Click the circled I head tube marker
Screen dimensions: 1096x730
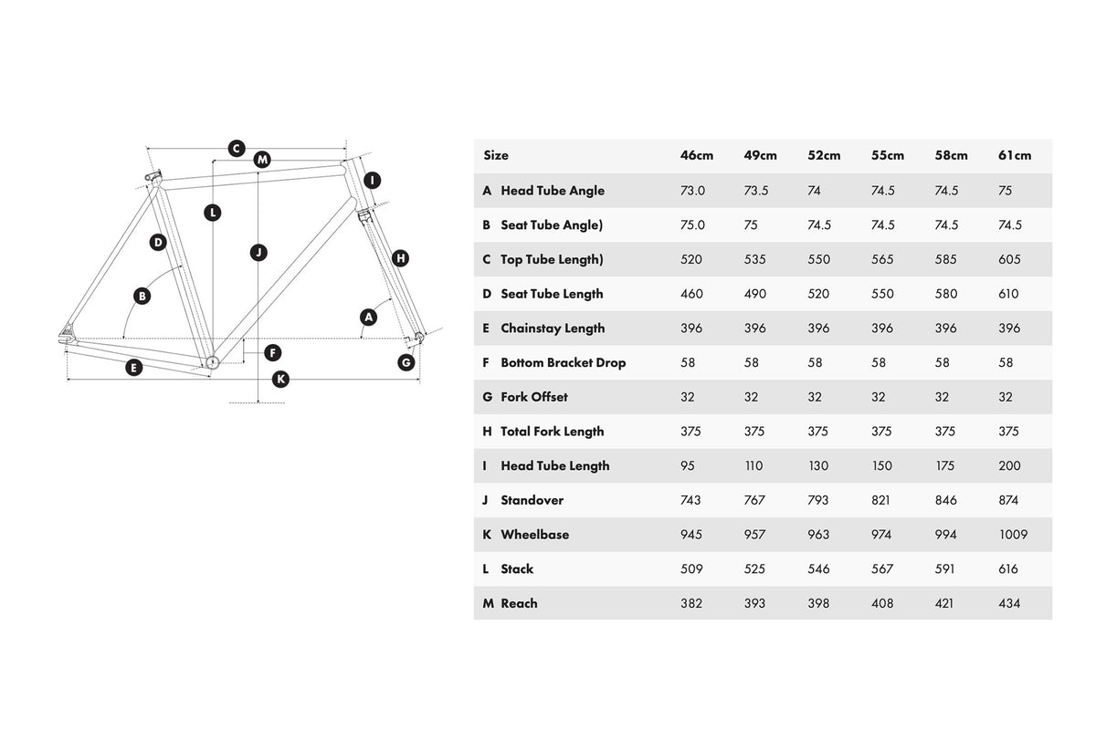(372, 180)
